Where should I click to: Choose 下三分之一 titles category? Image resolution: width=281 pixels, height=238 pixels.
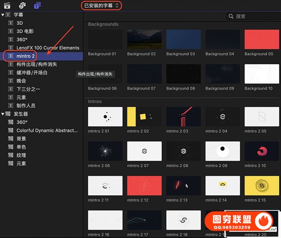(28, 89)
